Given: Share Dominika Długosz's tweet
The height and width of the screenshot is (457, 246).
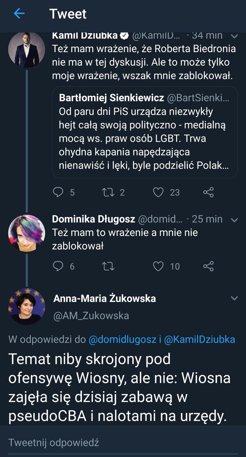Looking at the screenshot, I should [208, 267].
